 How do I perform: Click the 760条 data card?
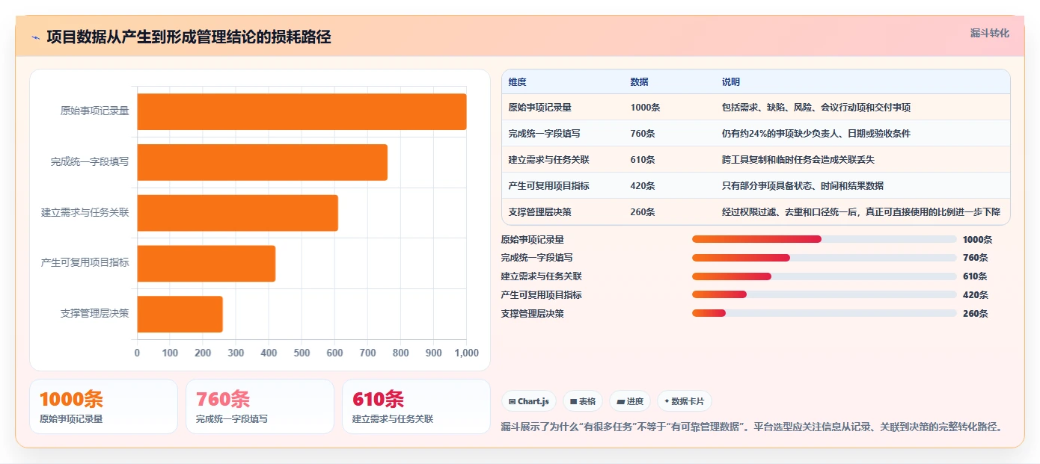click(260, 406)
